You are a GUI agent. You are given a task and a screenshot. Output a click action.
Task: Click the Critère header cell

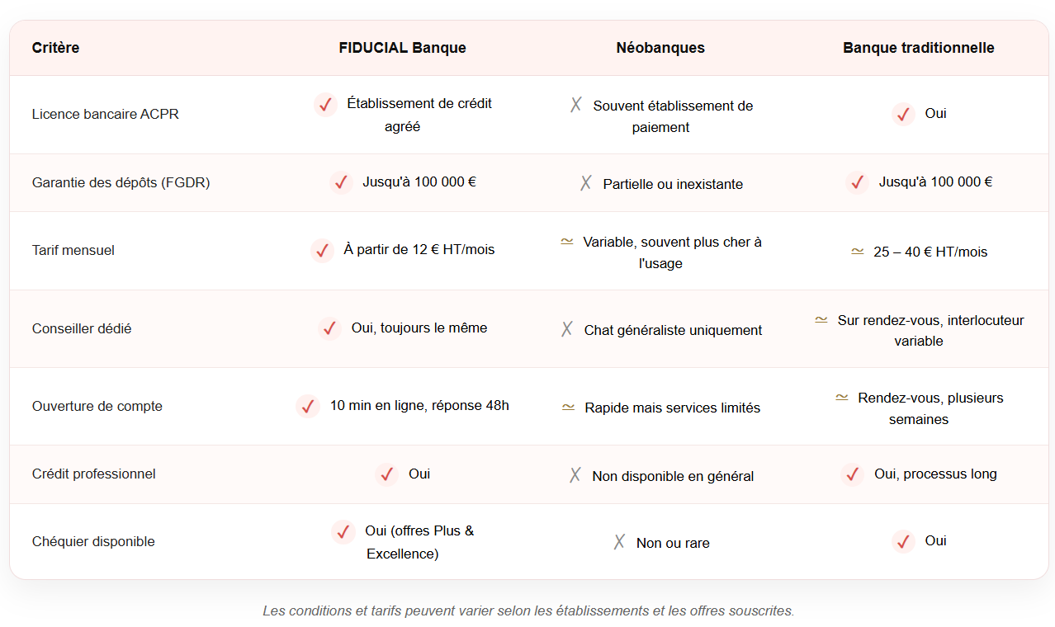pos(56,48)
